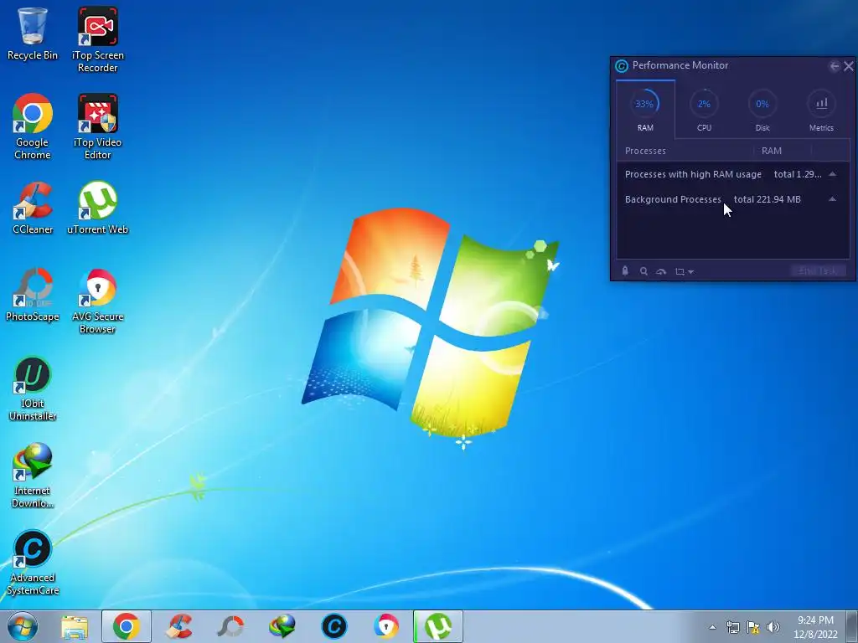Select the CCleaner desktop shortcut
Screen dimensions: 858x643
point(33,208)
